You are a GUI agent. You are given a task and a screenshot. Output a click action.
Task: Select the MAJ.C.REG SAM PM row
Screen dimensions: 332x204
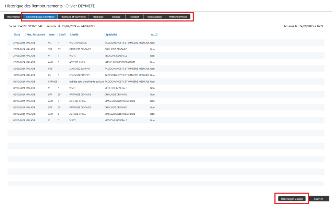point(79,69)
